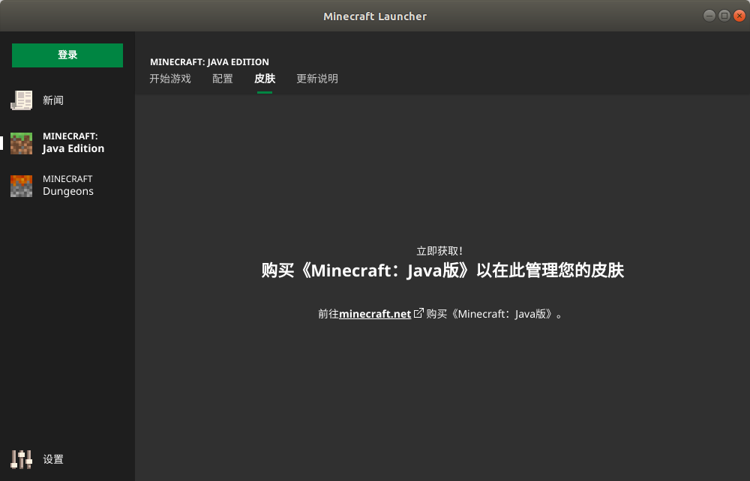Click the MINECRAFT: JAVA EDITION header title
This screenshot has width=750, height=481.
[209, 62]
